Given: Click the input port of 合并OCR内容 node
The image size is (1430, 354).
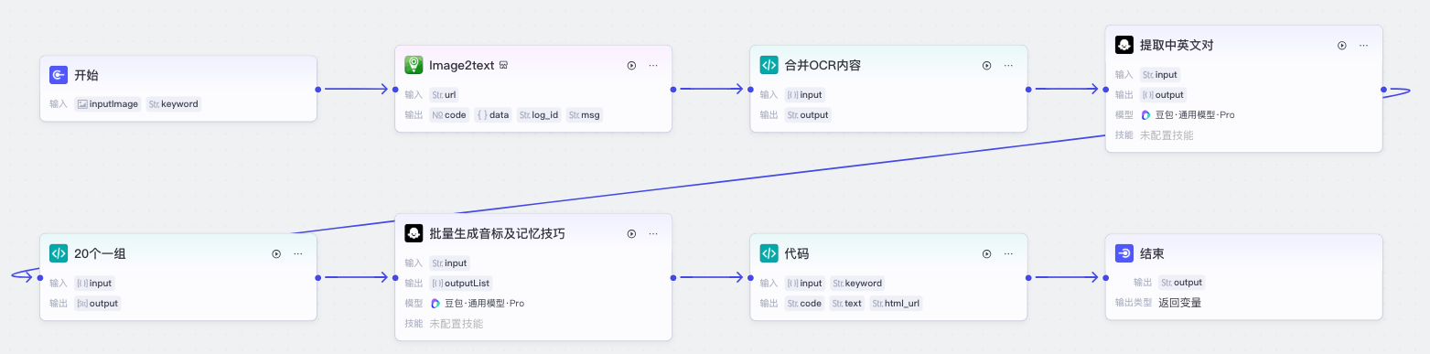Looking at the screenshot, I should tap(750, 89).
